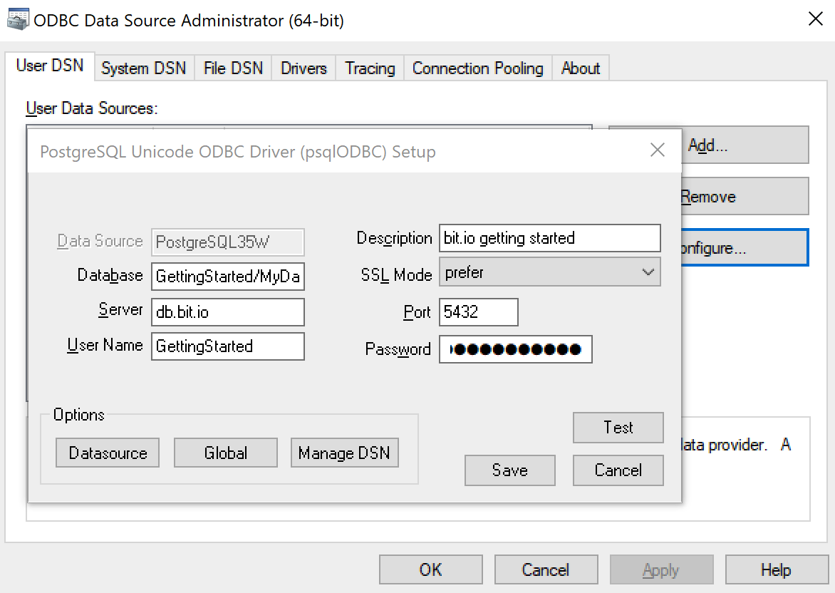Switch to the System DSN tab
The width and height of the screenshot is (835, 593).
[x=144, y=68]
